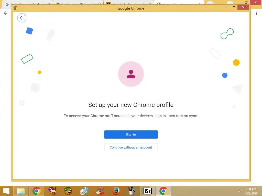
Task: Maximize the Google Chrome profile window
Action: click(234, 7)
